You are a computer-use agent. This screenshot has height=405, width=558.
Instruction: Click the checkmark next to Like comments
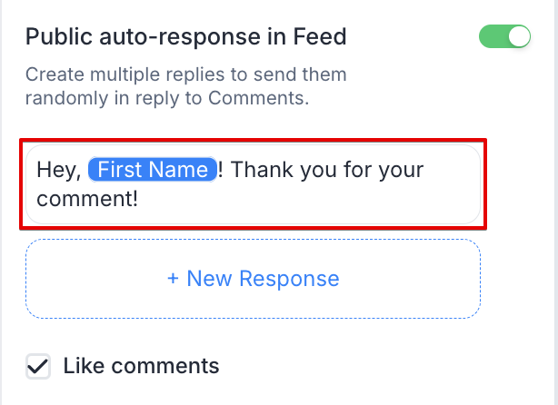(x=38, y=367)
